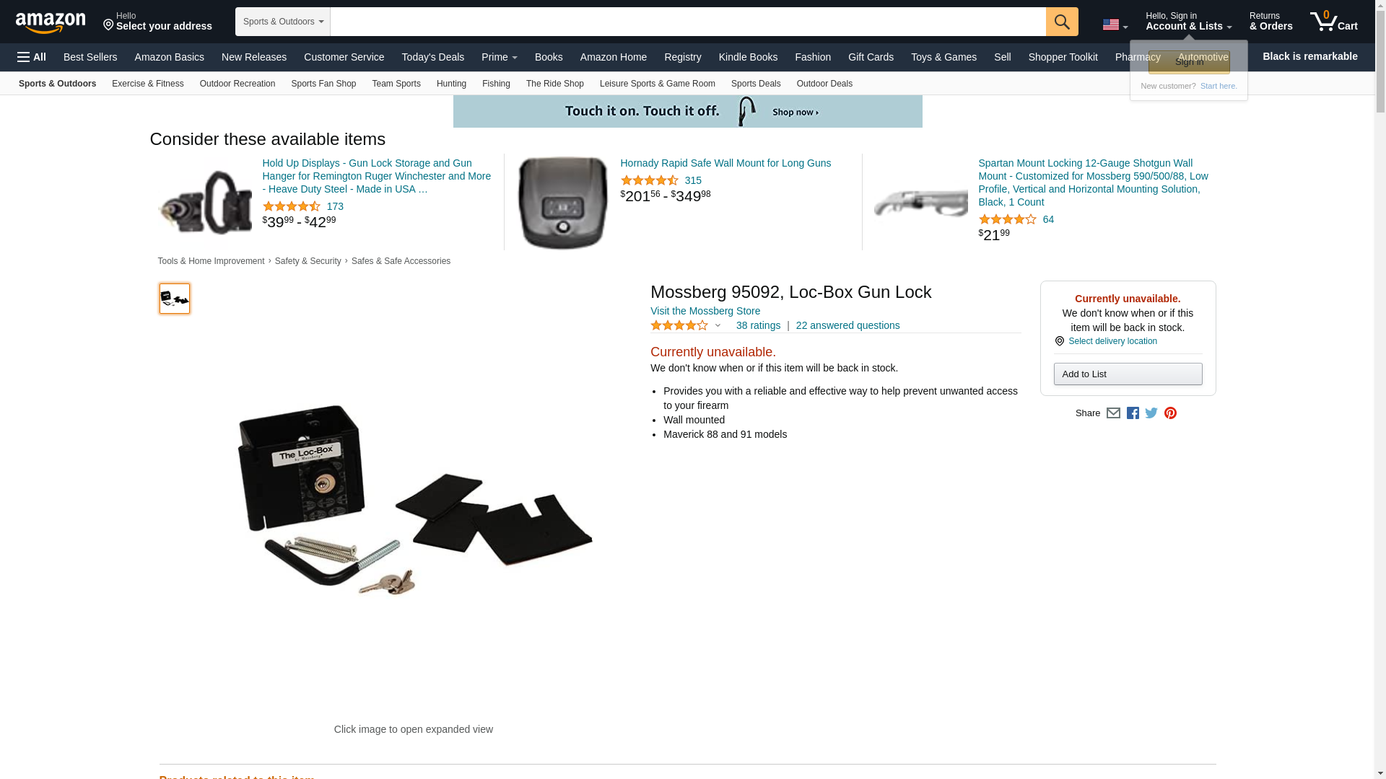1386x779 pixels.
Task: Select delivery location pin link
Action: 1105,341
